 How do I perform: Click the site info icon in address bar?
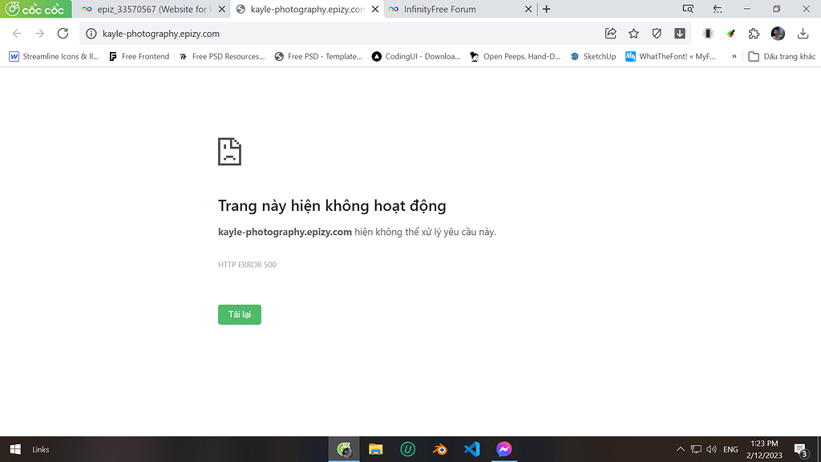tap(91, 34)
